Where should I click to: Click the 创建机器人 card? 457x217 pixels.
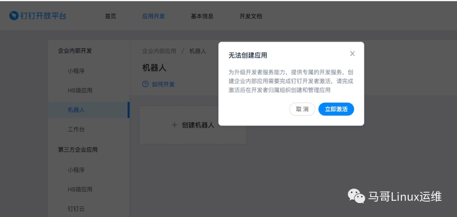[x=193, y=125]
